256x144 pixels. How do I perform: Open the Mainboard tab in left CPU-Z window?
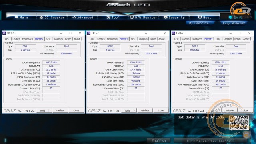click(x=28, y=39)
